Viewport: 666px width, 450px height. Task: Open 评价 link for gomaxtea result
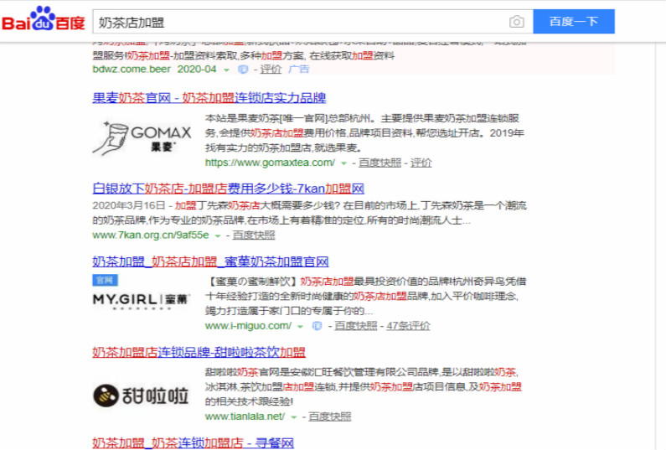click(x=421, y=163)
